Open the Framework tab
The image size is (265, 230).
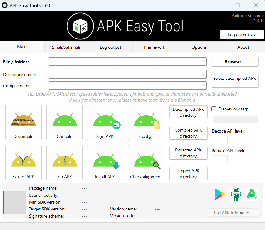point(155,47)
